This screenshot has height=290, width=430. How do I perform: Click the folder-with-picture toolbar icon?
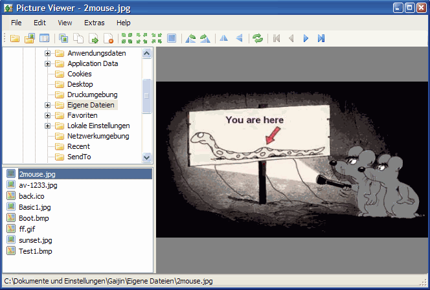[x=29, y=38]
